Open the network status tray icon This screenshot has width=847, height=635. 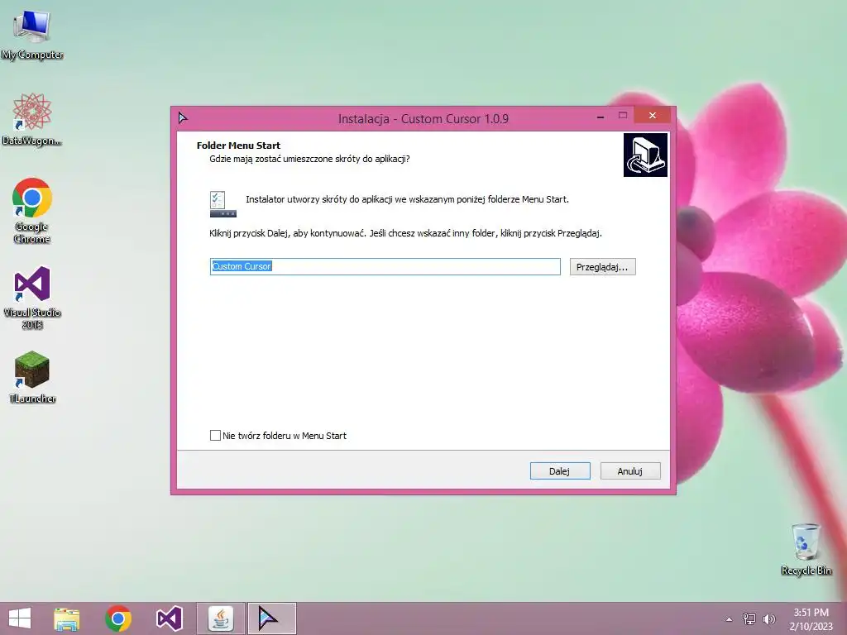tap(749, 619)
